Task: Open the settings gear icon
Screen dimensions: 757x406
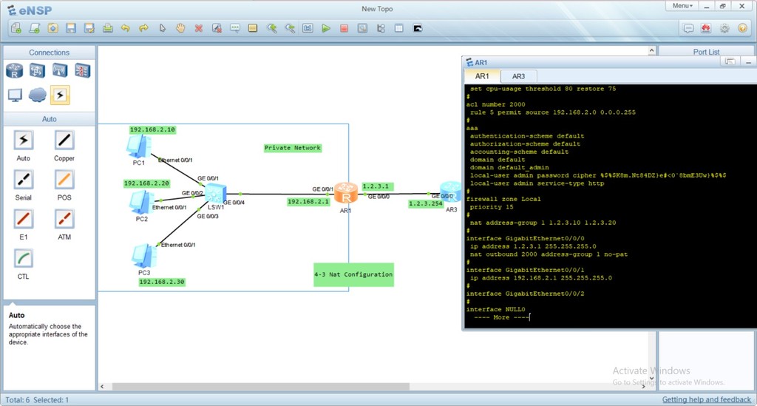Action: (724, 28)
